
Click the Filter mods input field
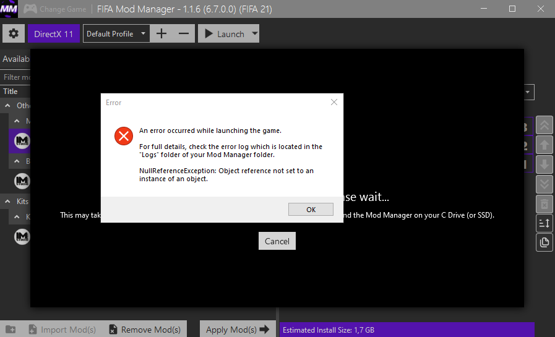pyautogui.click(x=16, y=77)
